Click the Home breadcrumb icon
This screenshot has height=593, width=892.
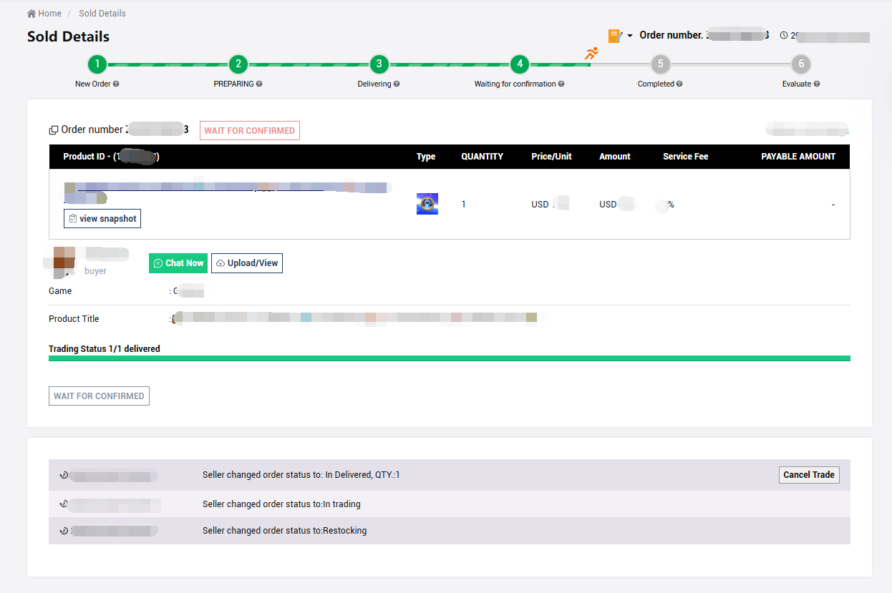click(31, 14)
